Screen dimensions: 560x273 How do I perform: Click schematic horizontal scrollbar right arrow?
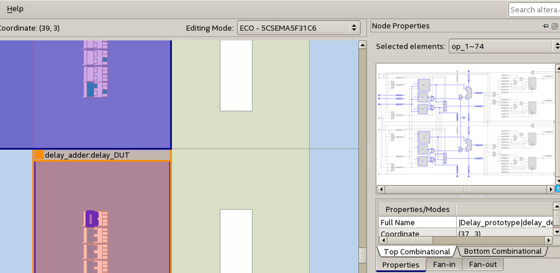pyautogui.click(x=550, y=189)
